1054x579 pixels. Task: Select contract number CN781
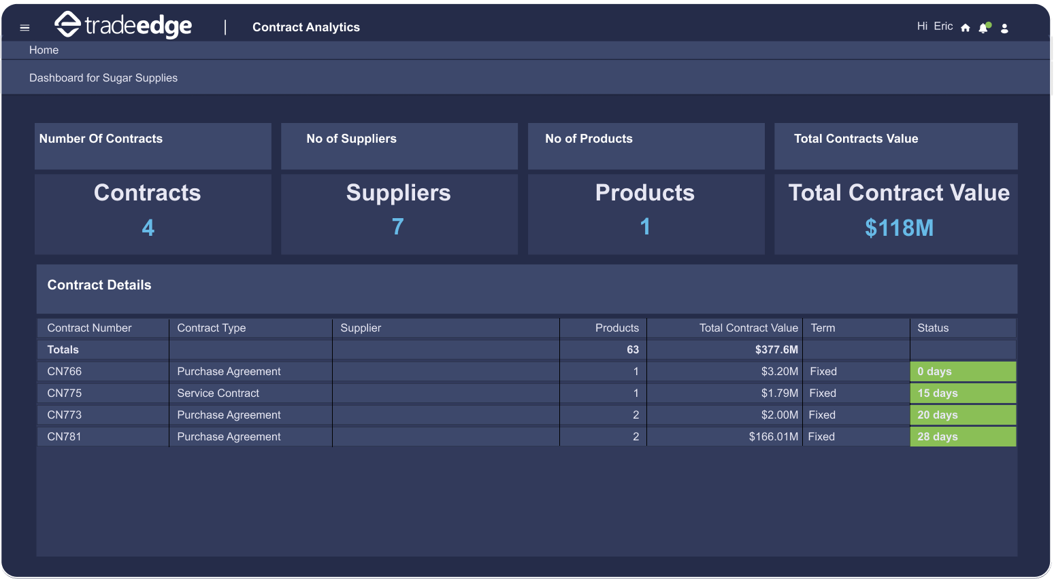[65, 437]
